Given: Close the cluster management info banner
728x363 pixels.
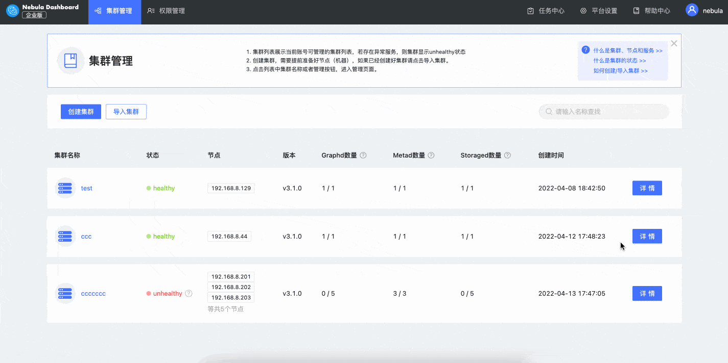Looking at the screenshot, I should coord(674,43).
